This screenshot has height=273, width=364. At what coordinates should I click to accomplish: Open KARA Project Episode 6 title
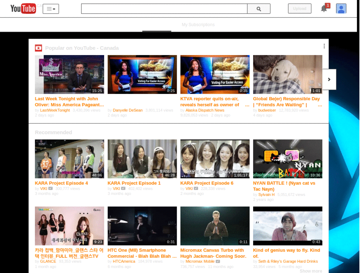pos(207,183)
